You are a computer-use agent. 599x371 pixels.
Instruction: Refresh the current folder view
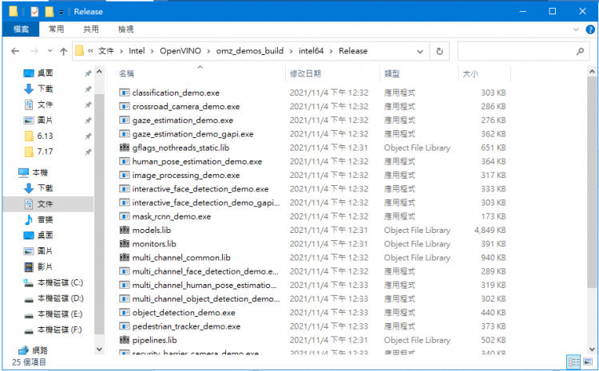pyautogui.click(x=439, y=51)
